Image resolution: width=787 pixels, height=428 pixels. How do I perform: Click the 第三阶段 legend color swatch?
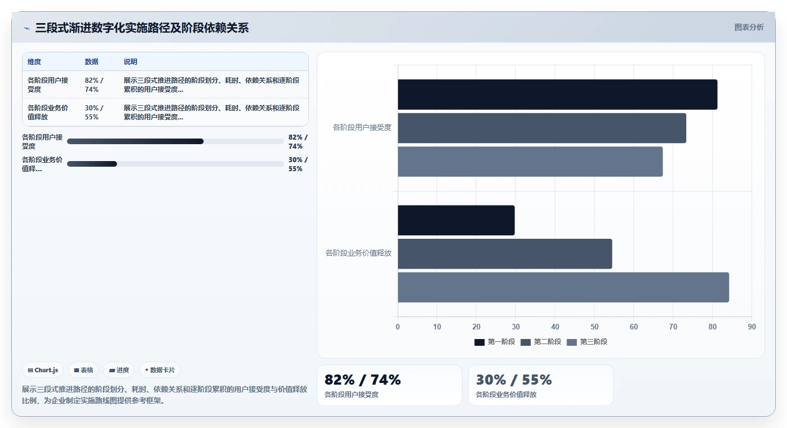click(572, 342)
